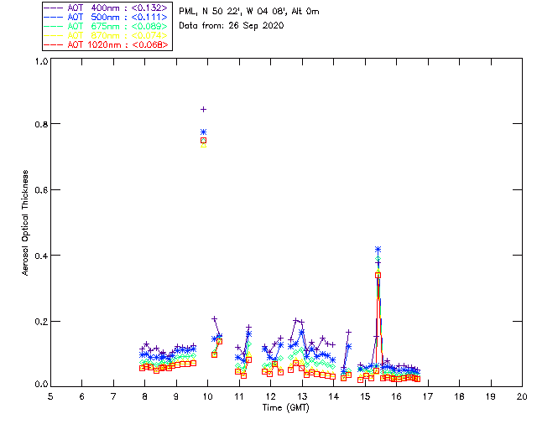Click the PML location header text
Screen dimensions: 537x429
coord(249,12)
